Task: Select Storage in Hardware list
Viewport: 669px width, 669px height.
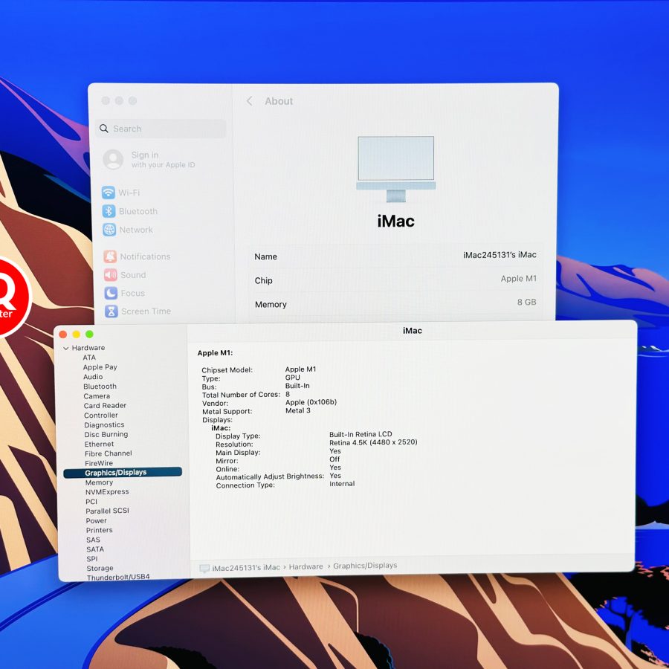Action: tap(100, 569)
